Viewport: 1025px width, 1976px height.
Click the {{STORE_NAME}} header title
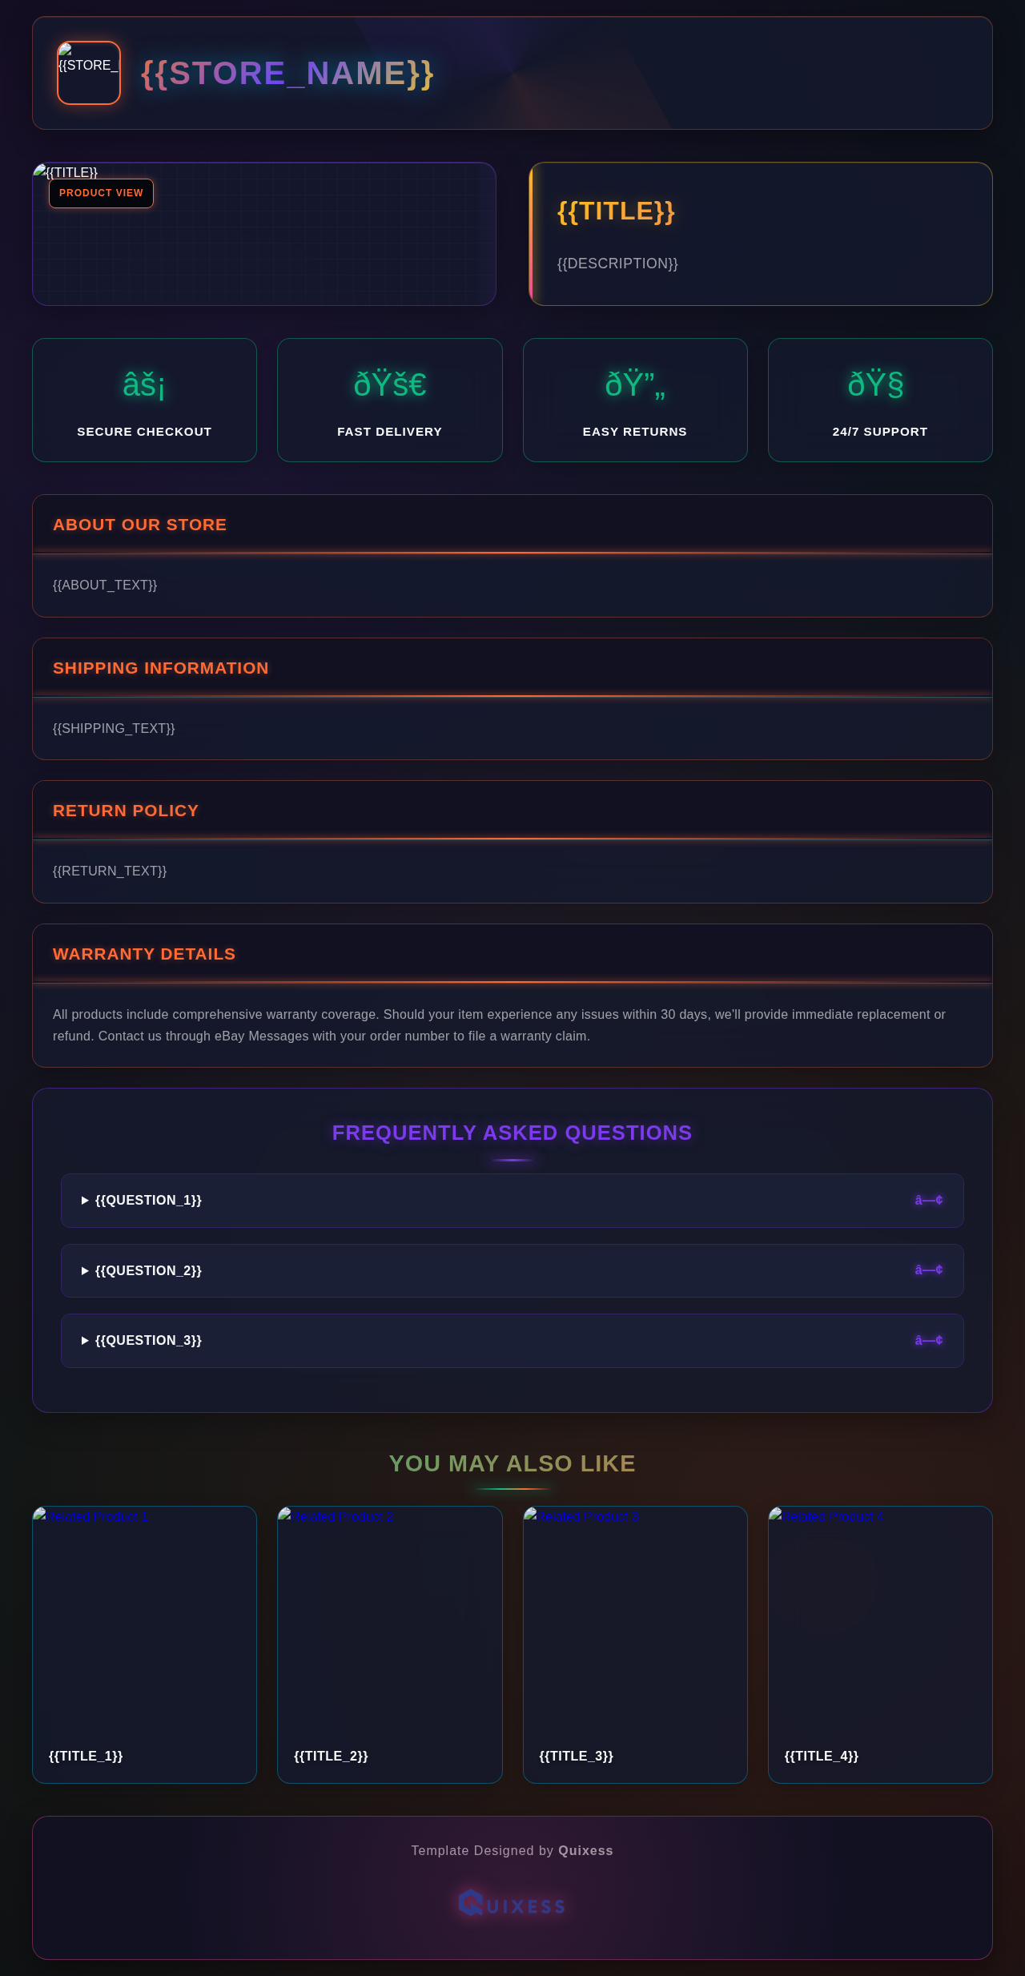[287, 74]
